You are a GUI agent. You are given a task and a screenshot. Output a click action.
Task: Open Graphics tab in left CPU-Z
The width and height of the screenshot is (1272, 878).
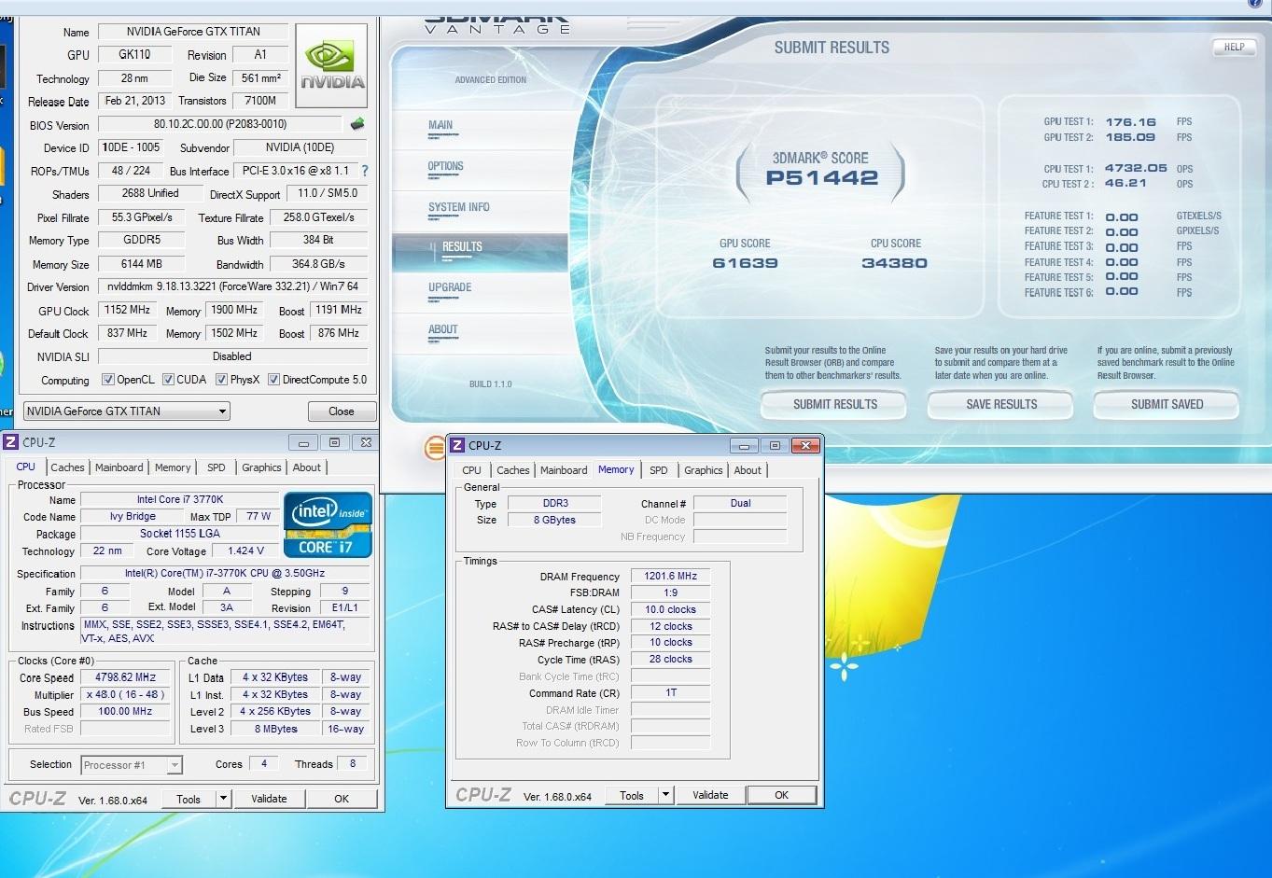pos(261,467)
